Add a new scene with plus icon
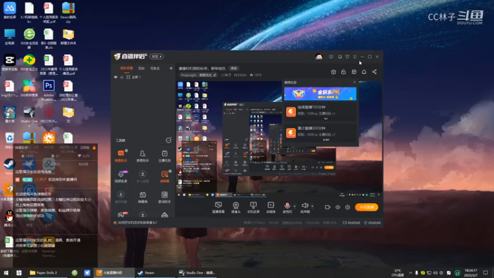The width and height of the screenshot is (494, 278). [171, 68]
